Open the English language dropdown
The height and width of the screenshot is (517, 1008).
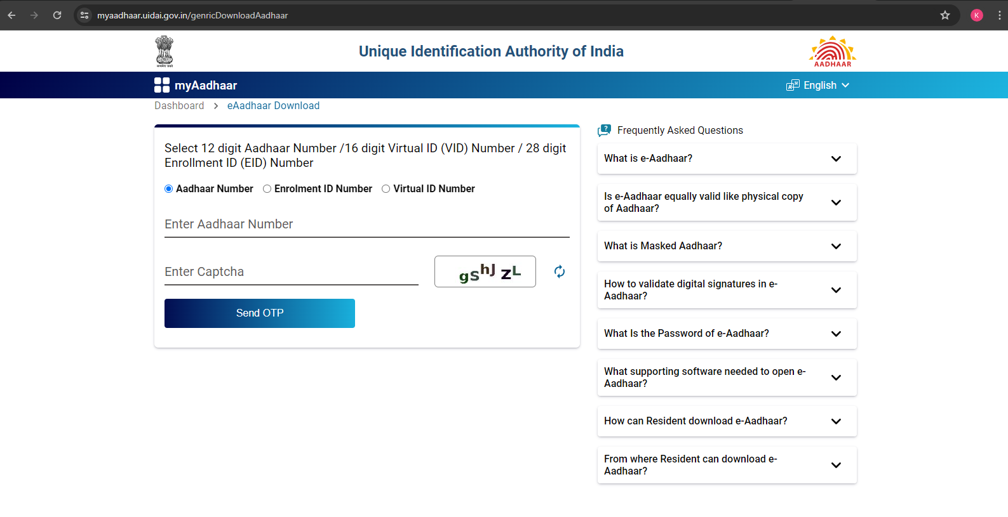[x=818, y=86]
